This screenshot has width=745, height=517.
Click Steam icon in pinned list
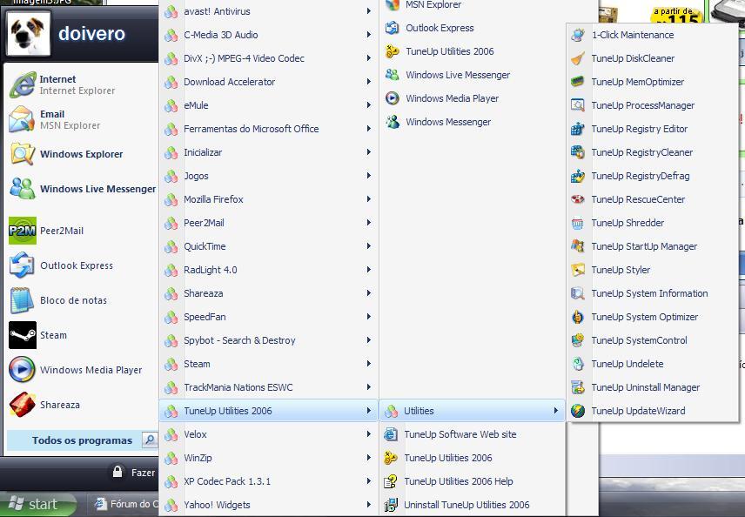tap(23, 335)
